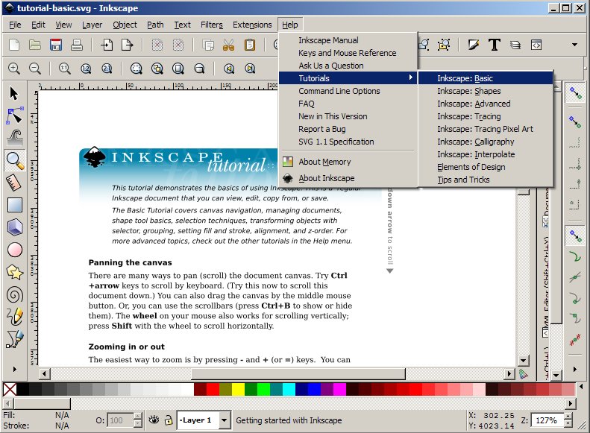Pick the magenta palette swatch
The height and width of the screenshot is (433, 590).
click(x=339, y=389)
